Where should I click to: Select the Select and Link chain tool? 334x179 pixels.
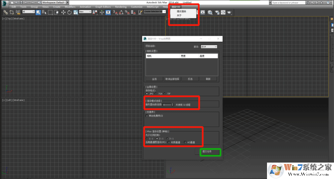click(x=6, y=12)
